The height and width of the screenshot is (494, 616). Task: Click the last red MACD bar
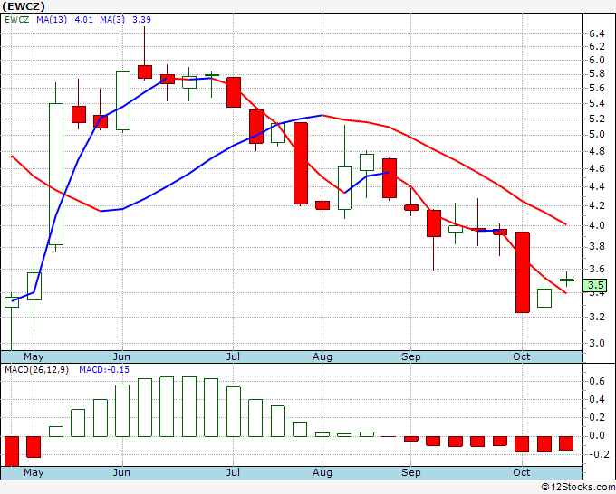pyautogui.click(x=566, y=443)
